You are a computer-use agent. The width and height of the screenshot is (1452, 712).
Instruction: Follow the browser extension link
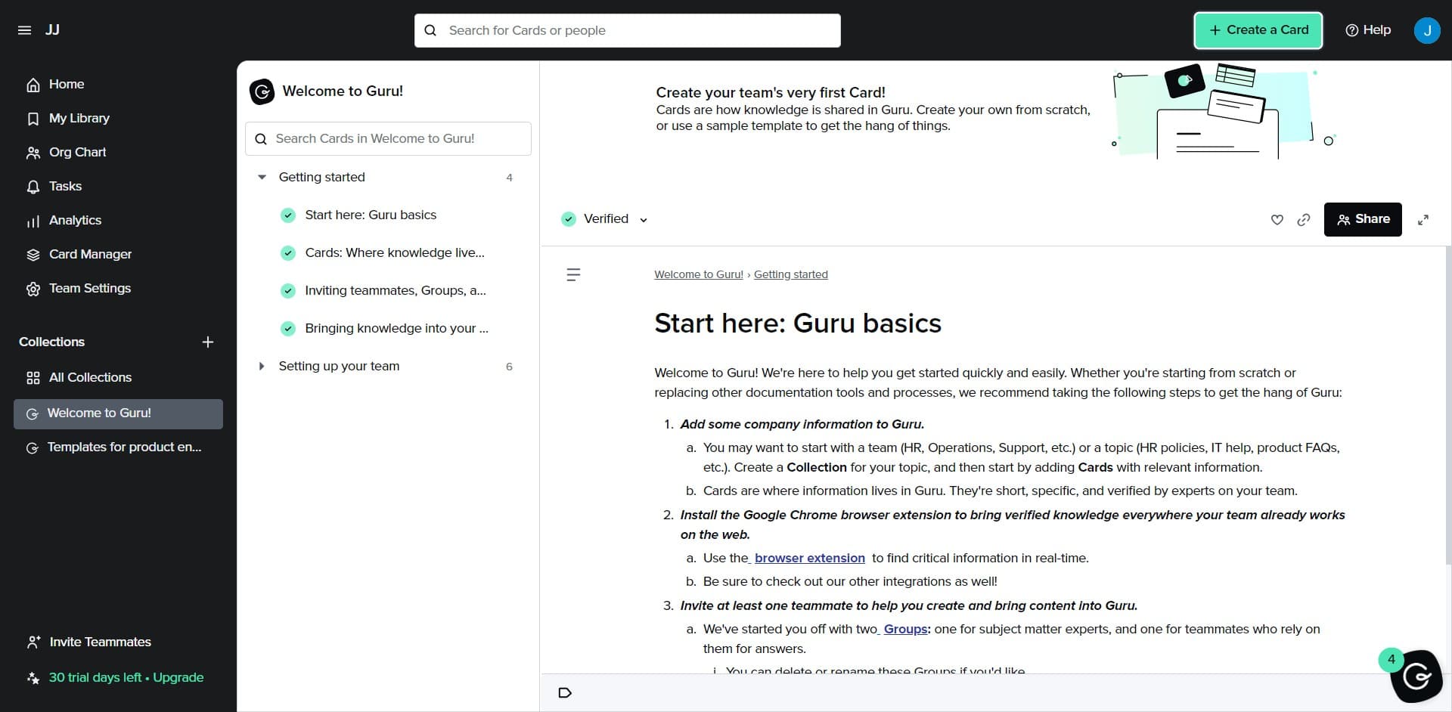[809, 558]
